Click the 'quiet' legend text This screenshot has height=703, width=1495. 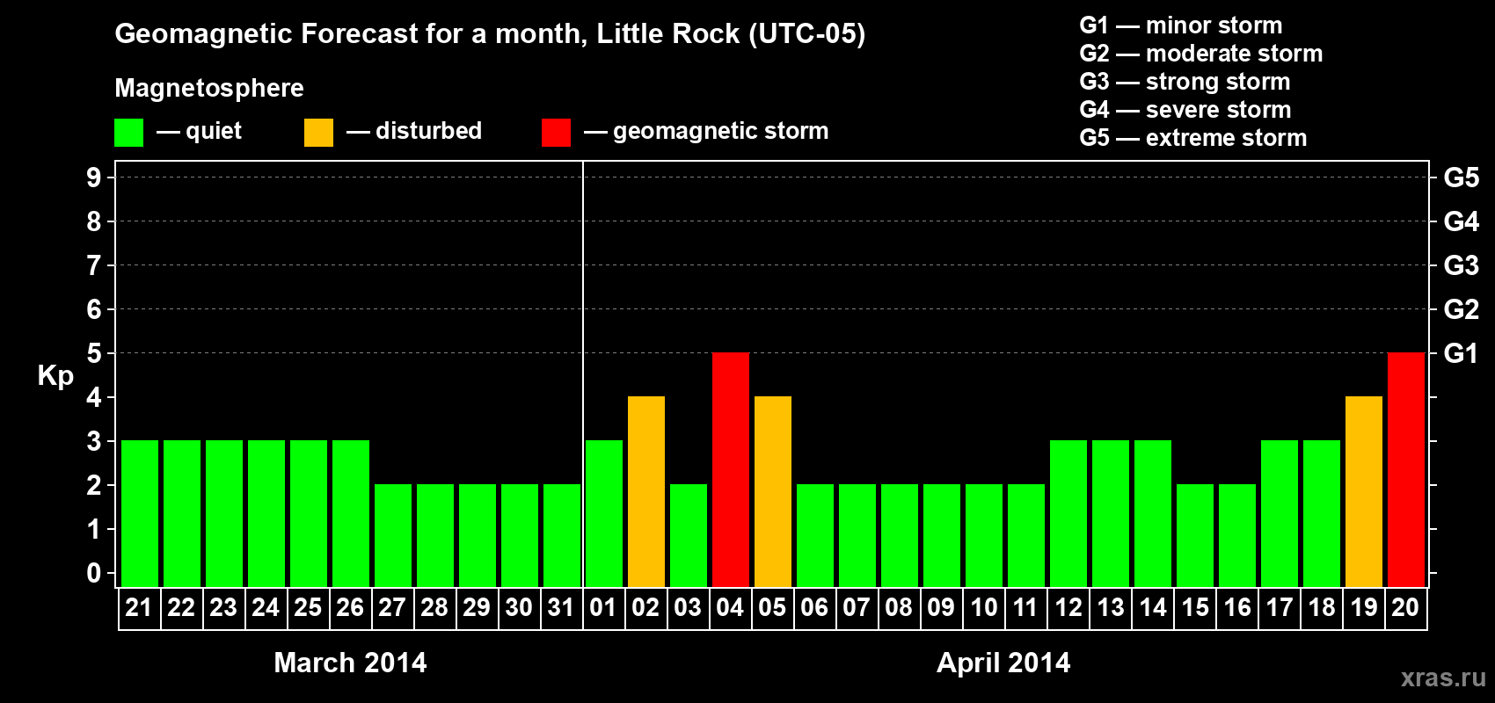click(214, 132)
